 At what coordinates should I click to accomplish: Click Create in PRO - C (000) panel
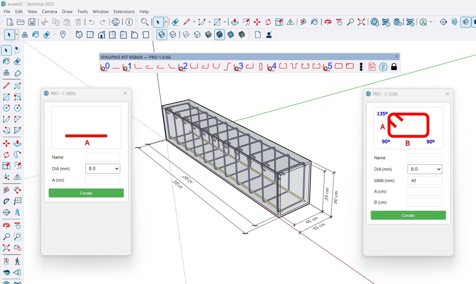point(86,193)
